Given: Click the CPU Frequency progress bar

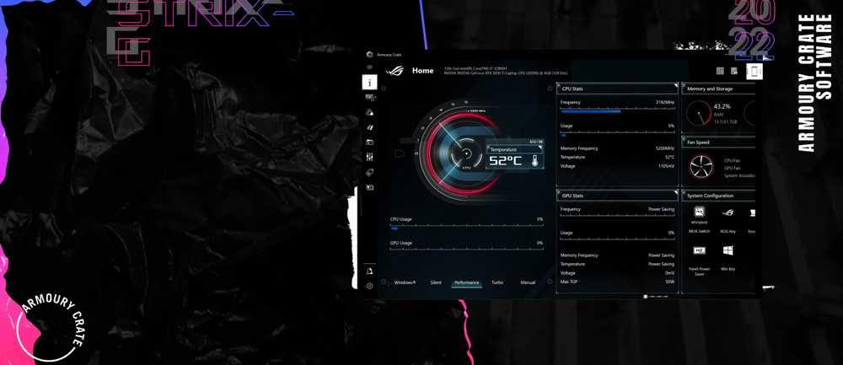Looking at the screenshot, I should click(x=617, y=110).
